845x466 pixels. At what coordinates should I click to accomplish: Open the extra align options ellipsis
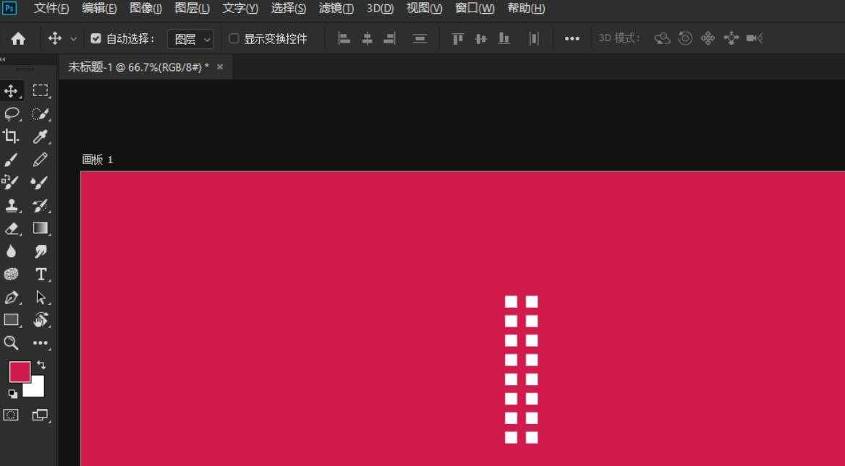[x=572, y=38]
